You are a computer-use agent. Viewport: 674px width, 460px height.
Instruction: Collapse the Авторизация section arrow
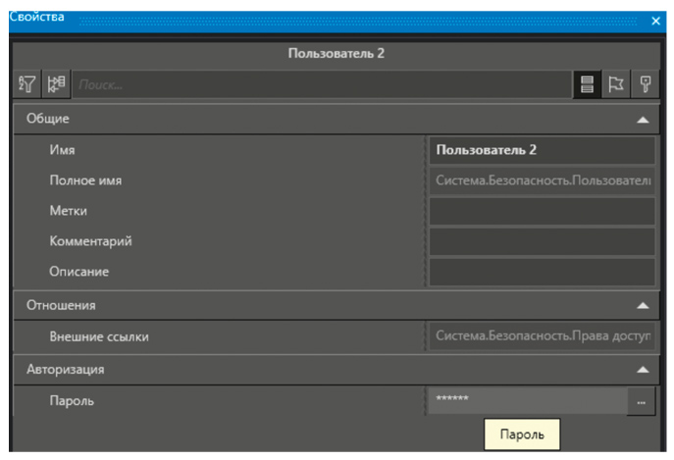(643, 371)
